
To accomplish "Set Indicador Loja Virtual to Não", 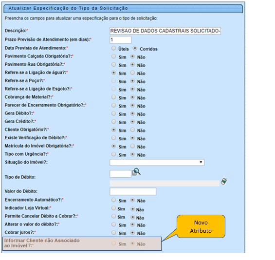I will point(133,209).
